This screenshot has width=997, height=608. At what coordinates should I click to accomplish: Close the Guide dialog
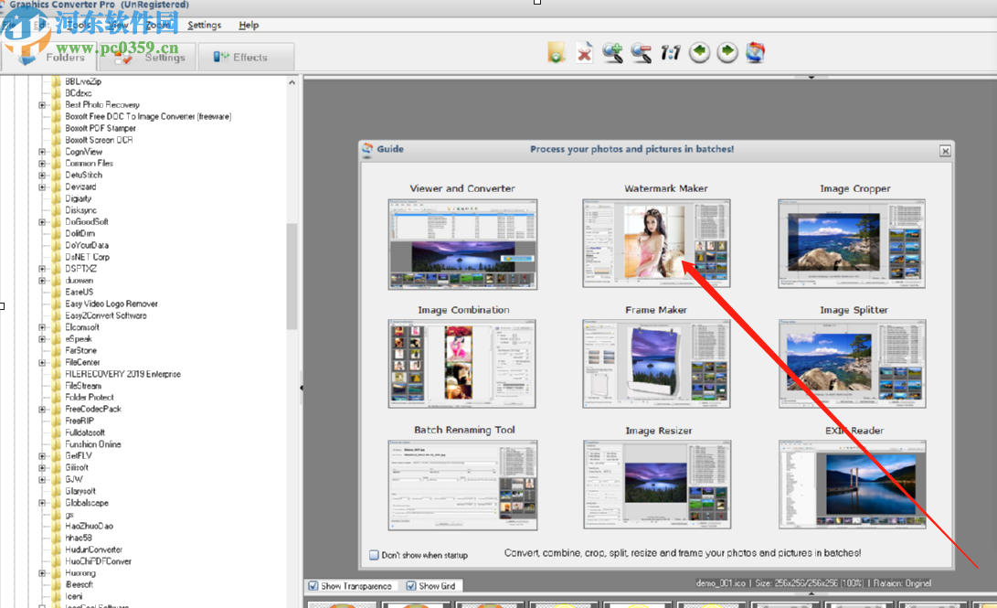pos(946,149)
